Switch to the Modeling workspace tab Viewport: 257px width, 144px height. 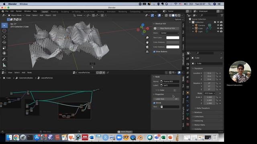coord(54,12)
